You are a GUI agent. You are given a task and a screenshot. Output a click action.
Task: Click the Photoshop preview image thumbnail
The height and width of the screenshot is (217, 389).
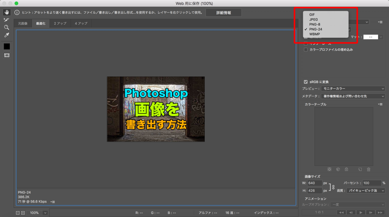click(156, 109)
